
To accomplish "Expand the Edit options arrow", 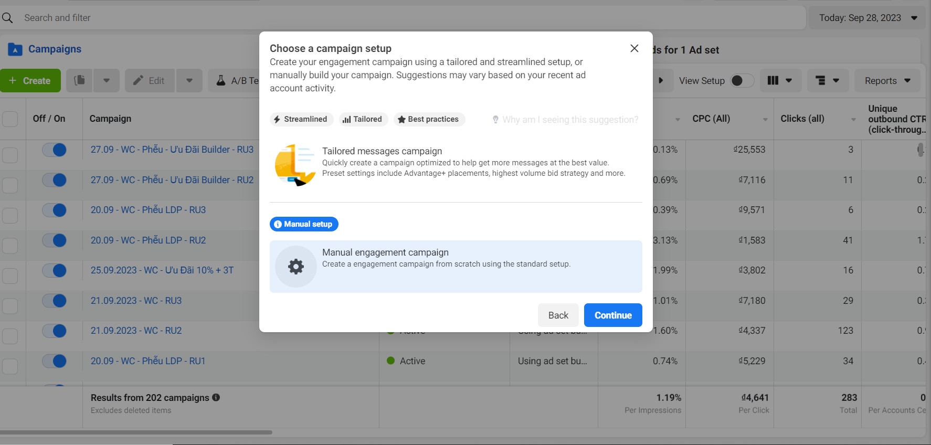I will click(x=189, y=81).
